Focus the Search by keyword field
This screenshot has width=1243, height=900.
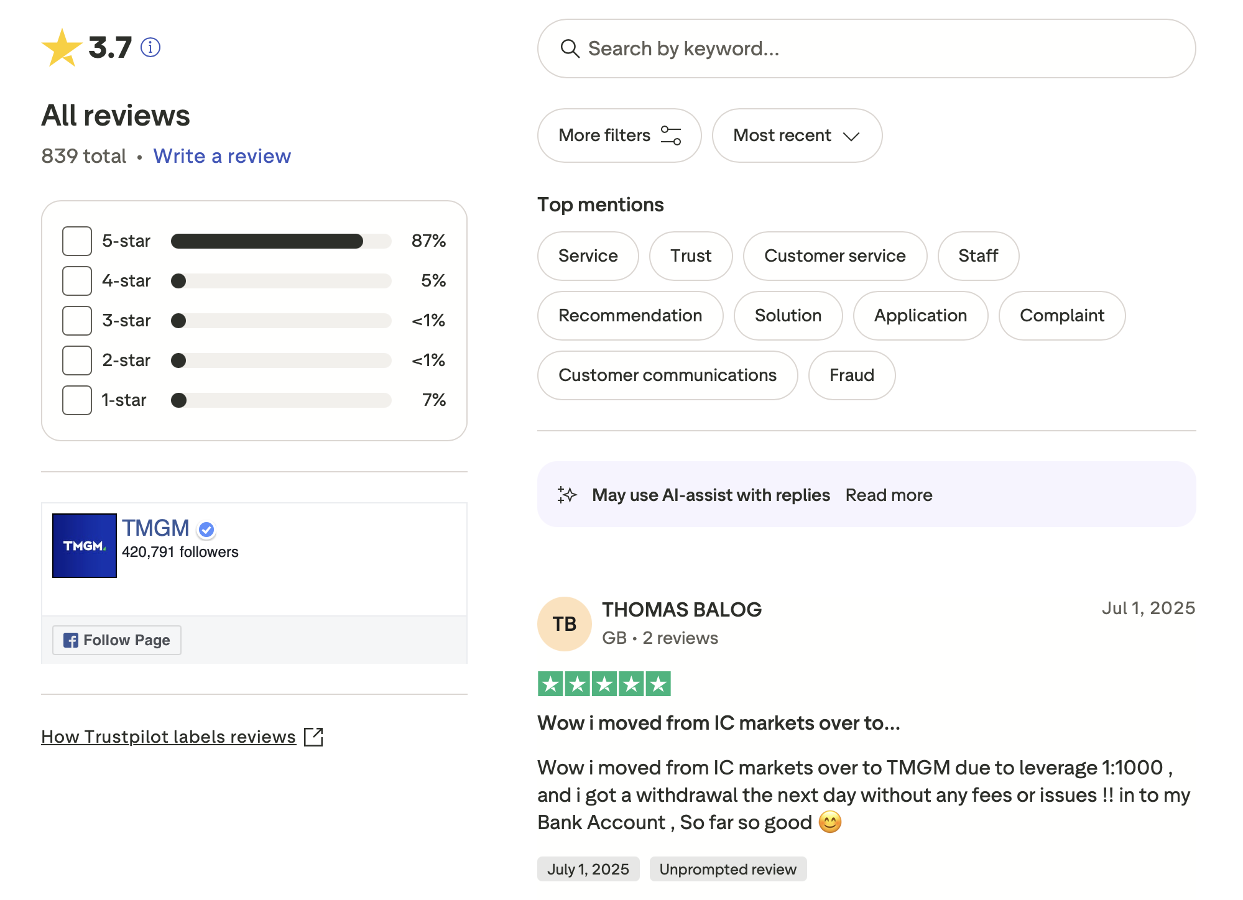866,48
